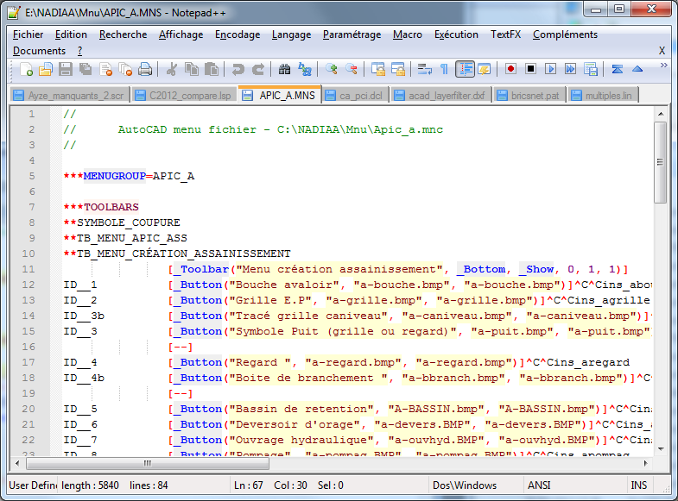Open the Langage menu
Viewport: 678px width, 501px height.
point(291,34)
